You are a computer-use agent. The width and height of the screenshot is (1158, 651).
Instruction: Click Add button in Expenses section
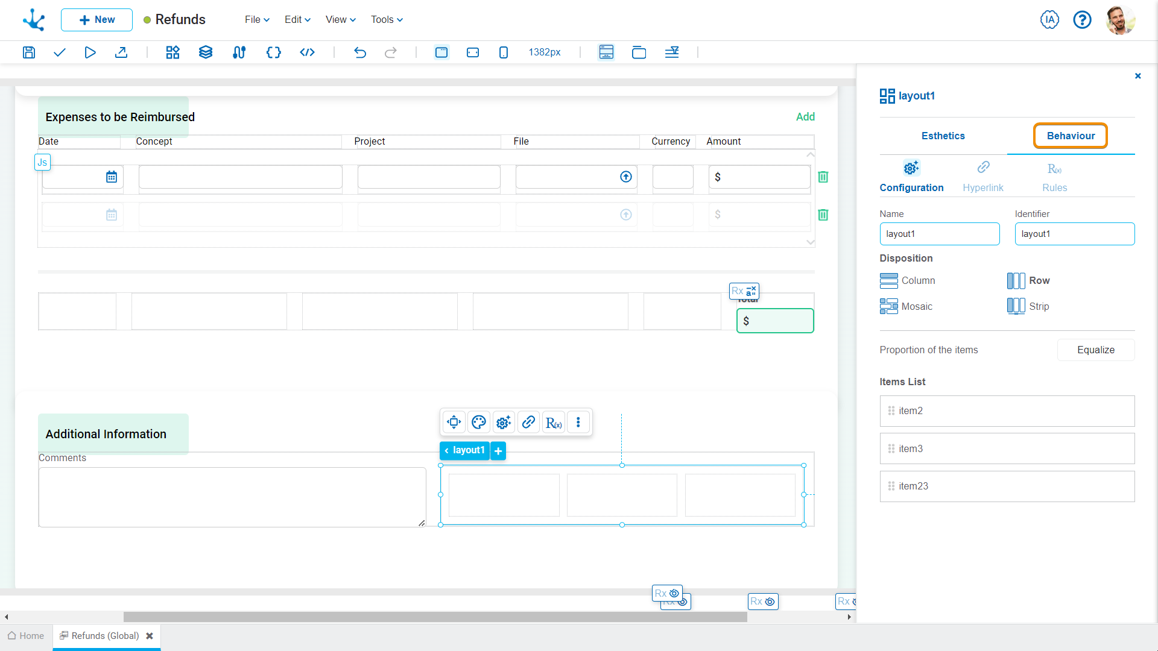(806, 117)
